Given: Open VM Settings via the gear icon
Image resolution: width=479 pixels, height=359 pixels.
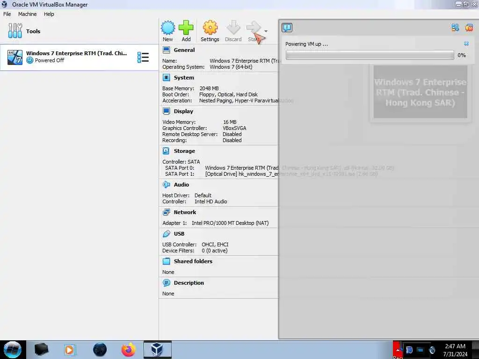Looking at the screenshot, I should point(210,28).
